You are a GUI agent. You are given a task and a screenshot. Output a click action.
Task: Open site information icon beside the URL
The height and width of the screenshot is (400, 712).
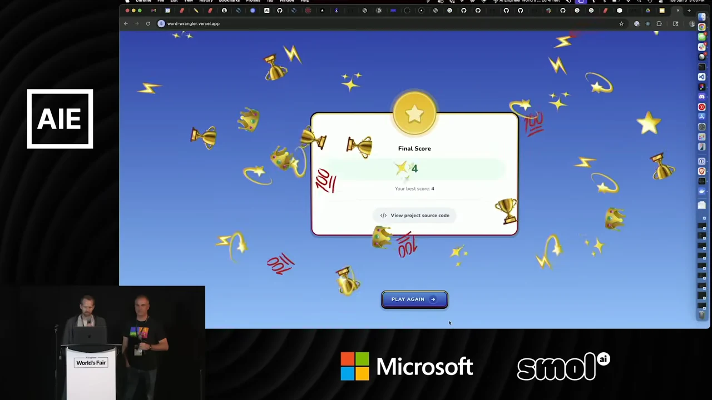point(161,24)
